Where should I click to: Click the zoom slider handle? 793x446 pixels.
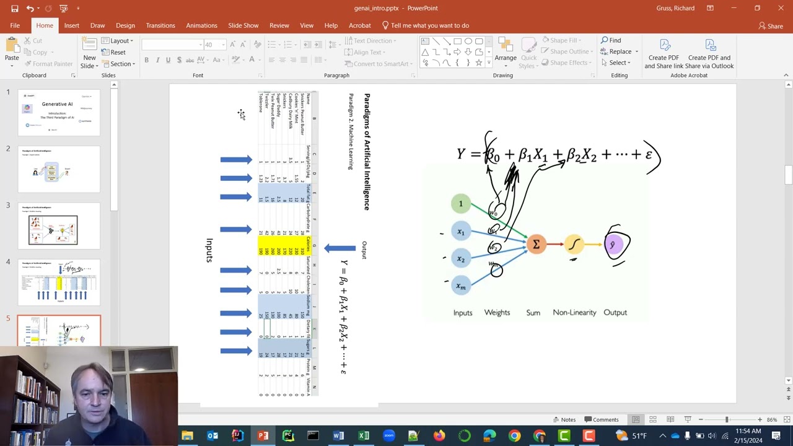point(727,419)
